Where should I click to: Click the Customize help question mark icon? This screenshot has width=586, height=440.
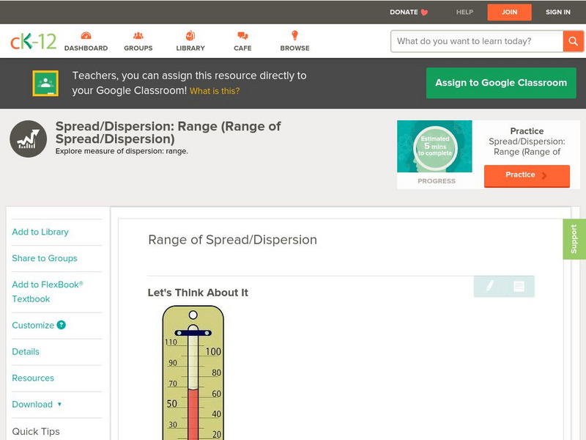[62, 325]
